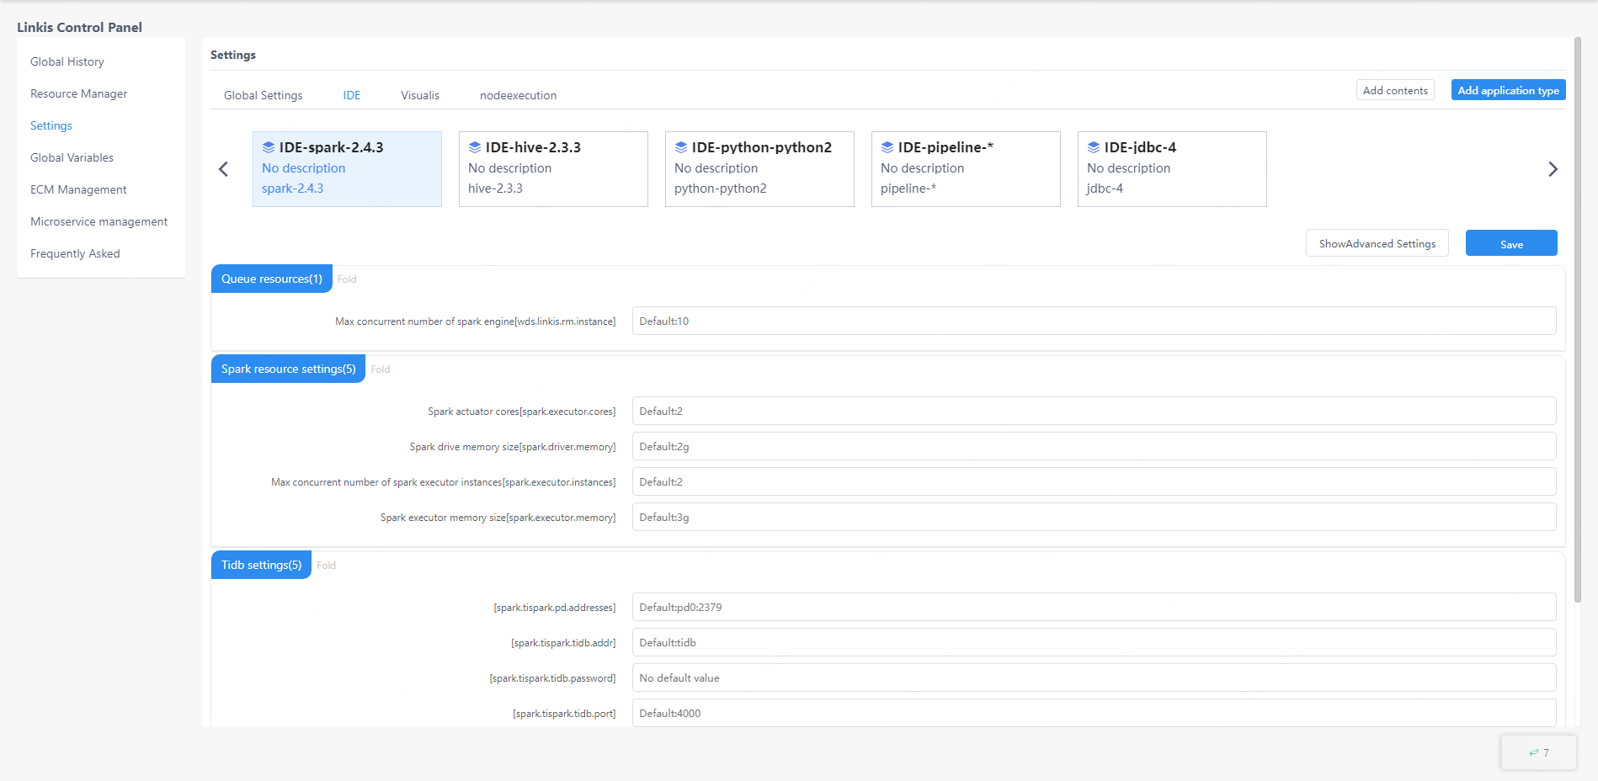This screenshot has width=1598, height=781.
Task: Switch to the Visualis tab
Action: (x=420, y=95)
